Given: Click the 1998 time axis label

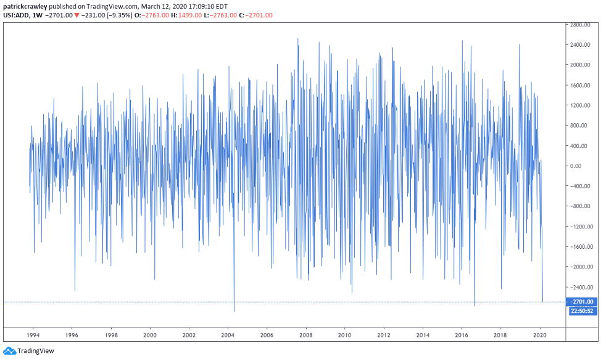Looking at the screenshot, I should [111, 335].
